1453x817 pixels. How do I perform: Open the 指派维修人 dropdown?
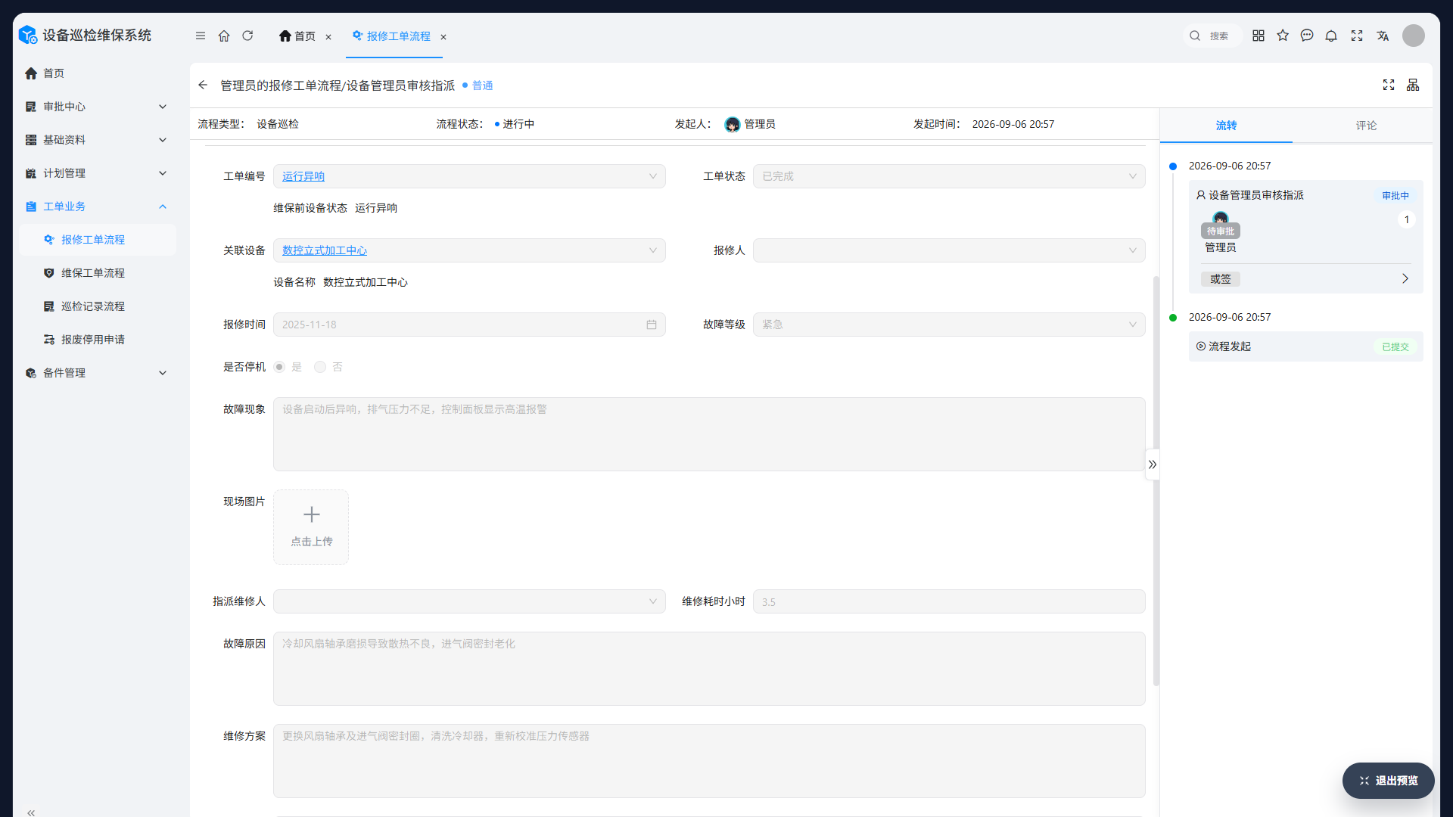pos(469,601)
